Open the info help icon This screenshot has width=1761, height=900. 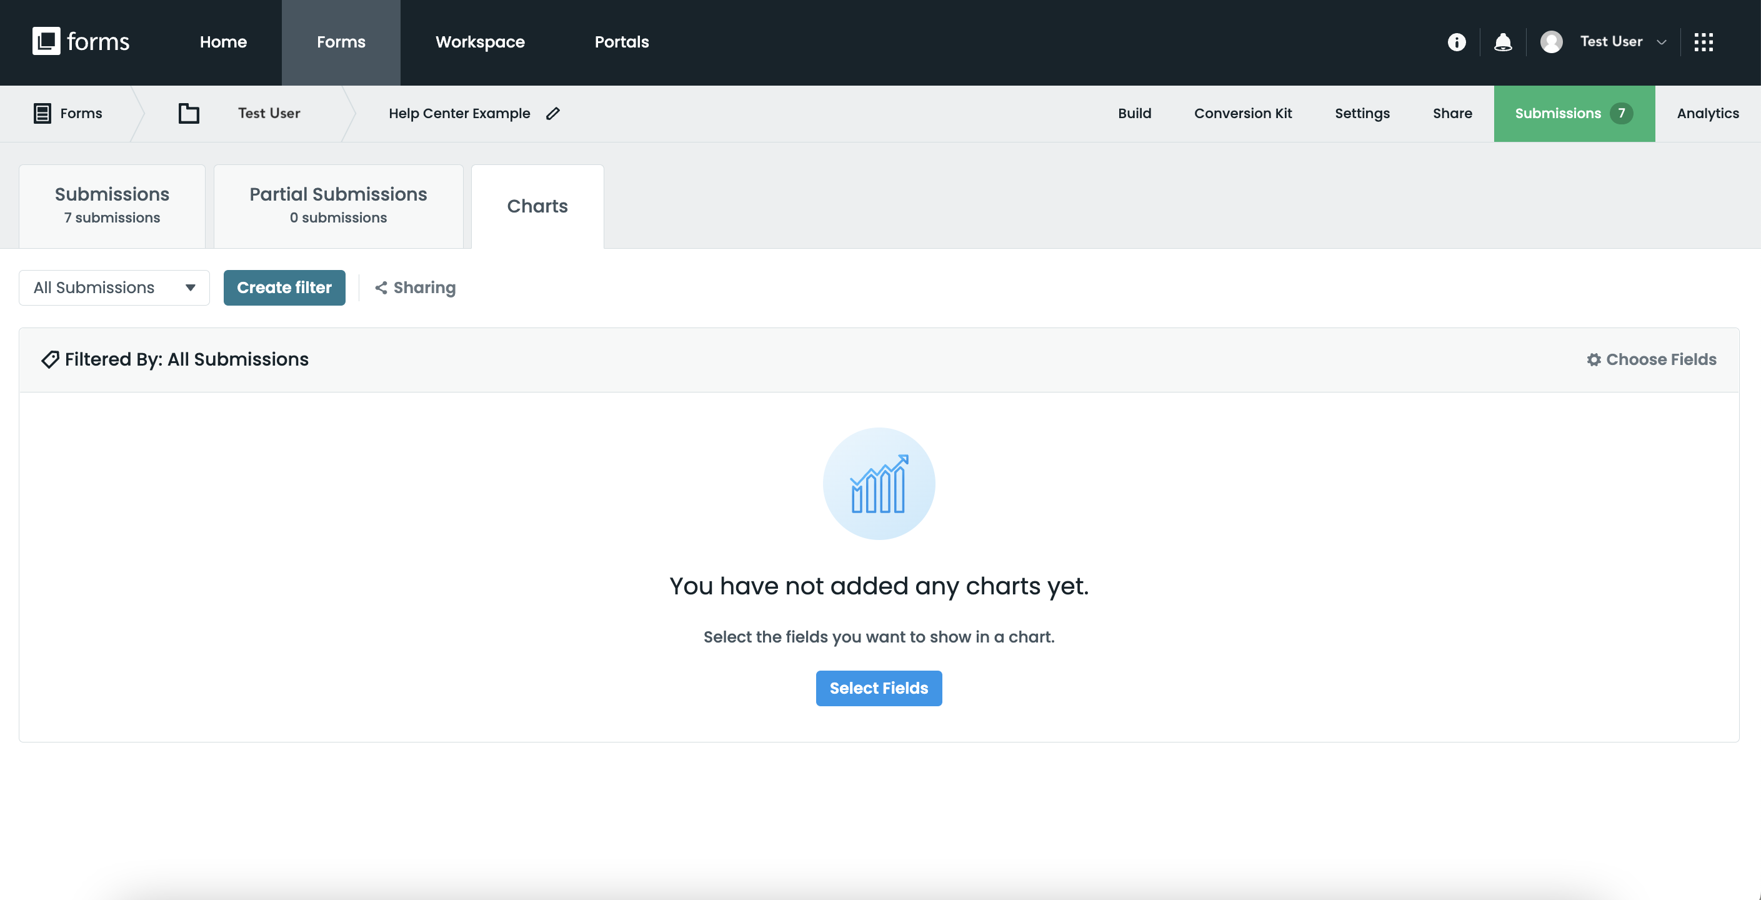[1456, 42]
